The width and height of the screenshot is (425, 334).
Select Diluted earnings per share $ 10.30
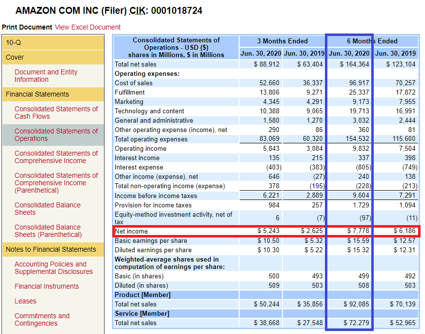[268, 250]
